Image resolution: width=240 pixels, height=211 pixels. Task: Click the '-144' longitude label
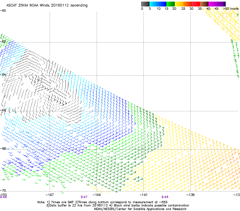click(x=97, y=195)
